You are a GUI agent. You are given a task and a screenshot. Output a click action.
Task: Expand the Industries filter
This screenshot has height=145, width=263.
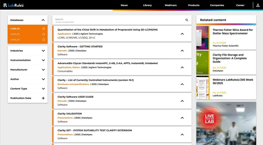tap(43, 51)
